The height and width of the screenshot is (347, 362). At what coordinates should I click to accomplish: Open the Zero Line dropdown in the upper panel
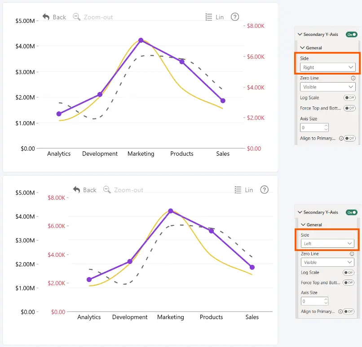pos(327,87)
